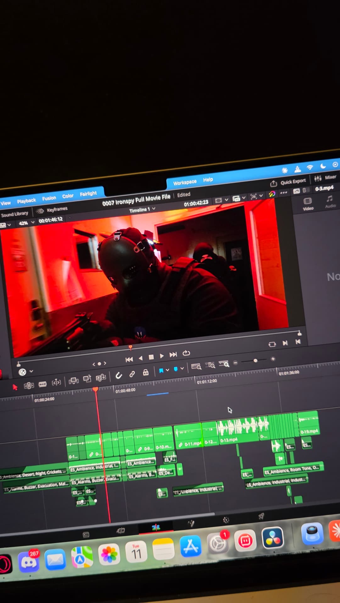Open the Keyframes panel
Image resolution: width=340 pixels, height=603 pixels.
point(52,210)
